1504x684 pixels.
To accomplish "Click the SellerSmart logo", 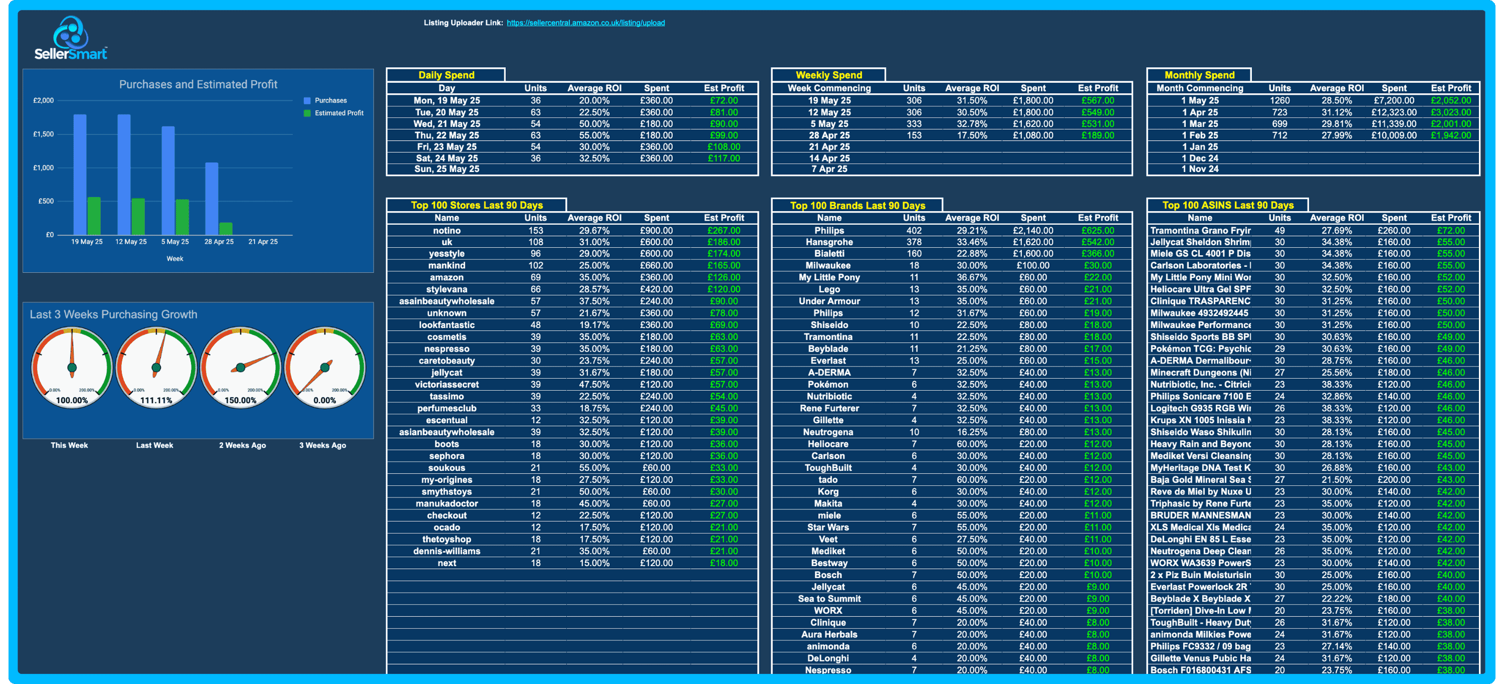I will click(71, 38).
